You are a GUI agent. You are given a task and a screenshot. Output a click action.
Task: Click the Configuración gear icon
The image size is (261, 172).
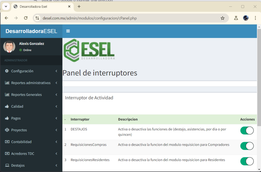tap(7, 71)
